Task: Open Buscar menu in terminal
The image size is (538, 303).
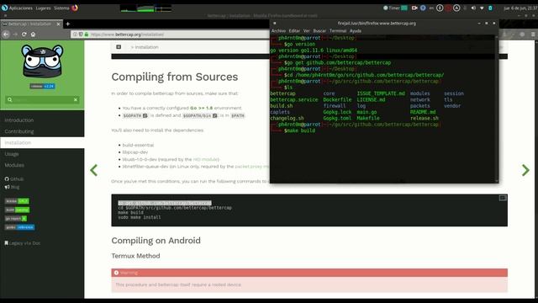Action: click(319, 31)
